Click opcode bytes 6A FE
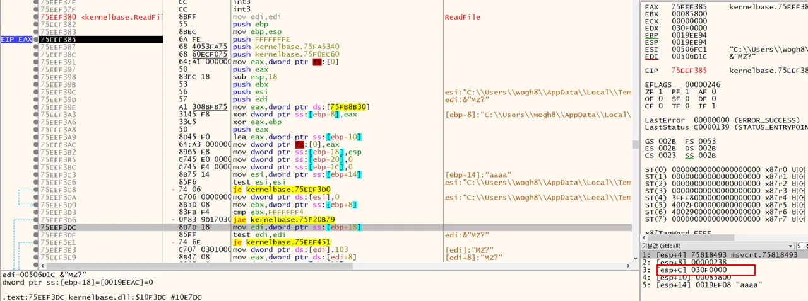Screen dimensions: 808x301 (x=189, y=40)
